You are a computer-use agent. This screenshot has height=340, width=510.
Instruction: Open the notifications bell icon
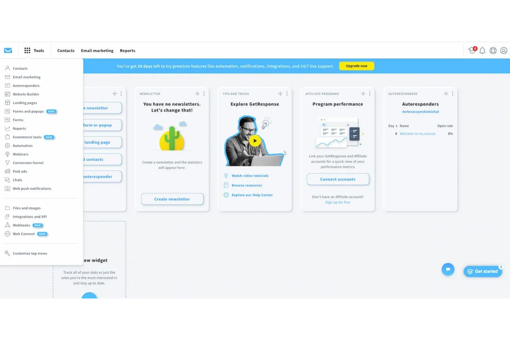click(482, 50)
